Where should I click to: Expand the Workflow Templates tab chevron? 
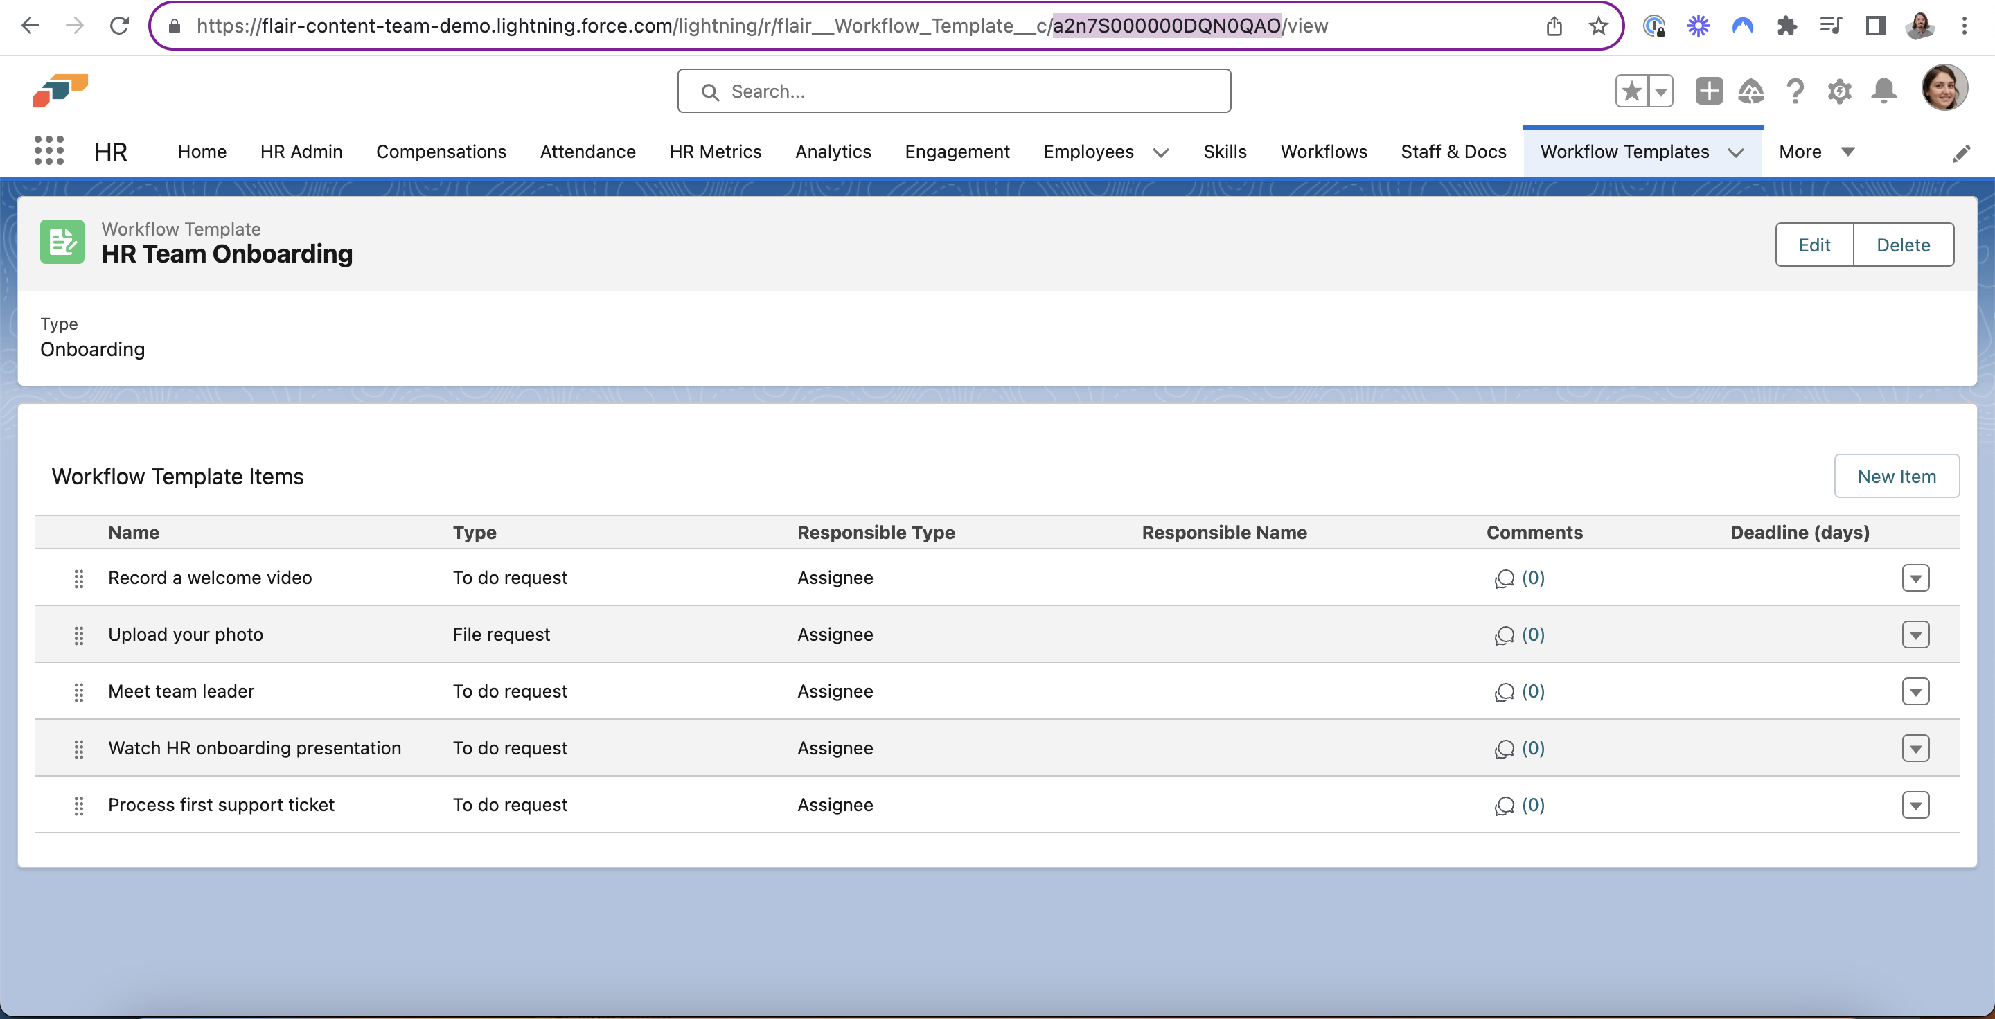[x=1737, y=152]
